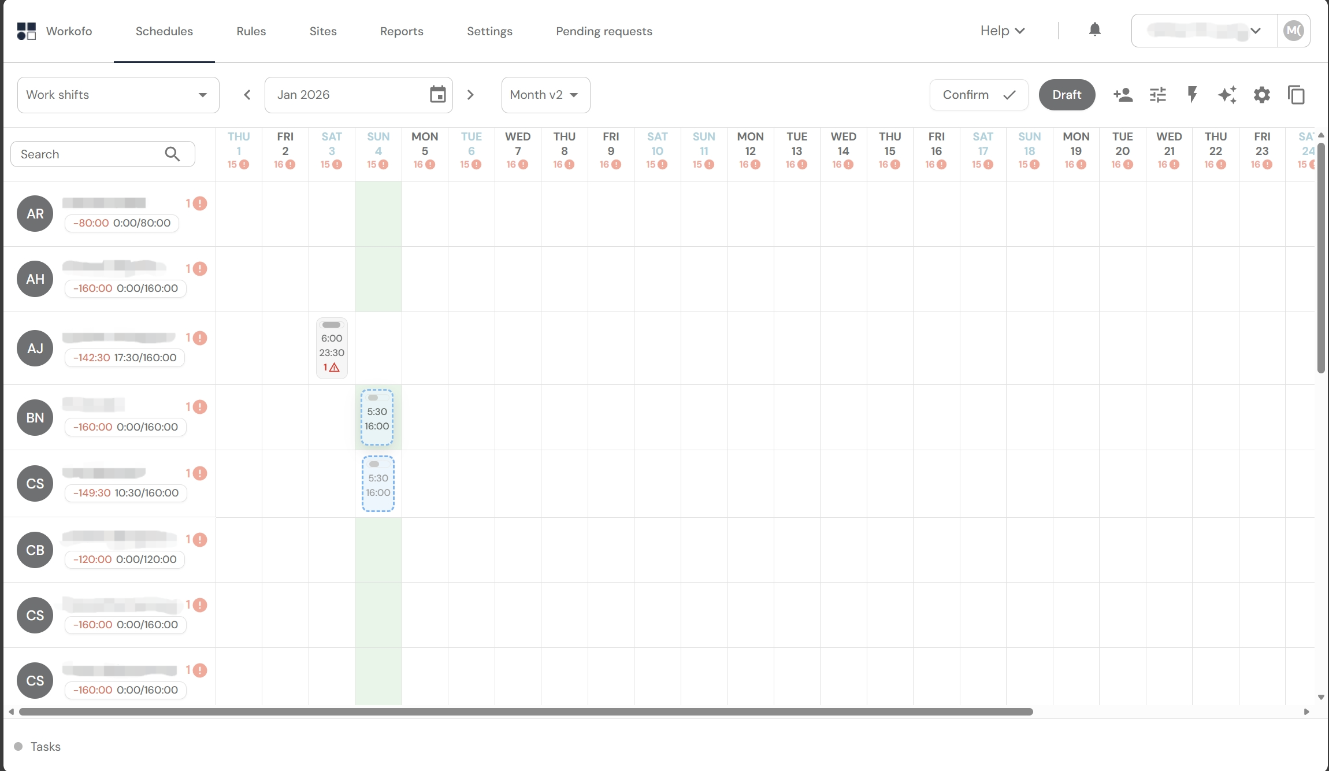Expand the Help menu
The width and height of the screenshot is (1329, 771).
1002,31
